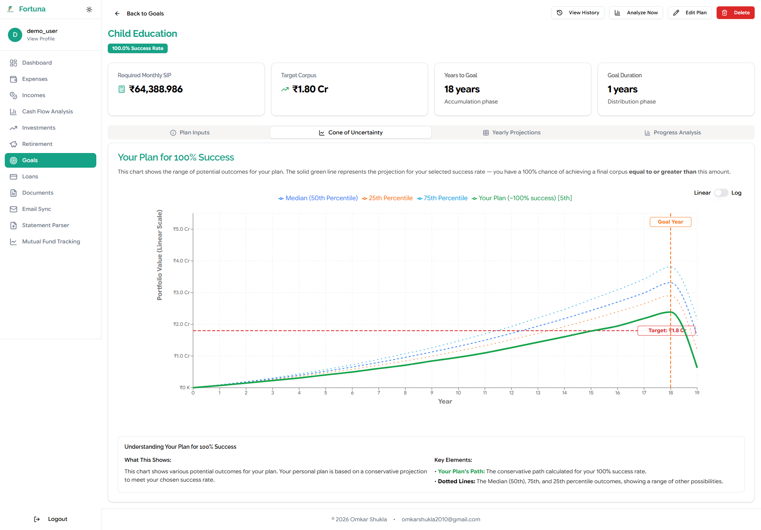Switch to Yearly Projections tab
Viewport: 761px width, 530px height.
point(512,132)
